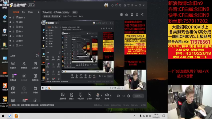Select the 摄像头 2 source row
This screenshot has height=119, width=212.
(x=24, y=17)
